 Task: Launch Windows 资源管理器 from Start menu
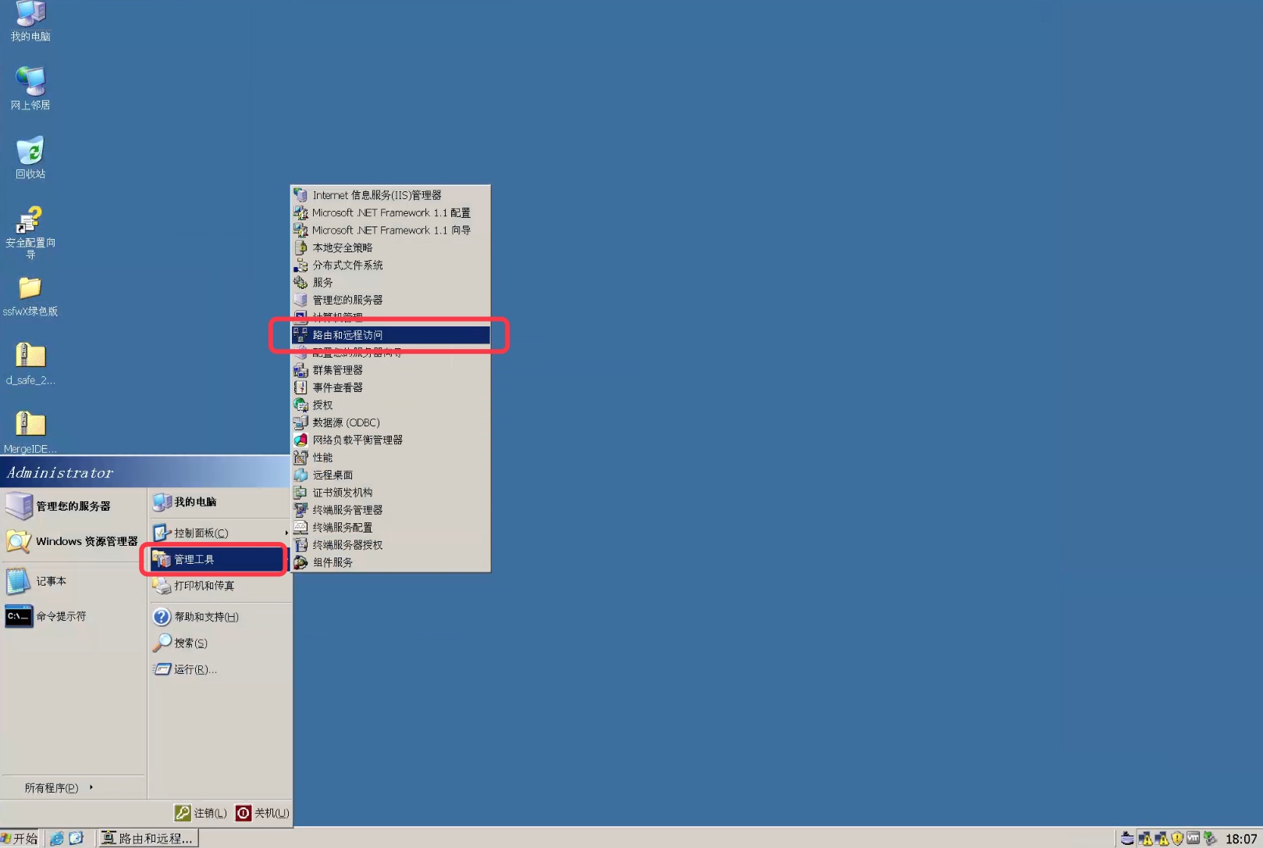(73, 541)
